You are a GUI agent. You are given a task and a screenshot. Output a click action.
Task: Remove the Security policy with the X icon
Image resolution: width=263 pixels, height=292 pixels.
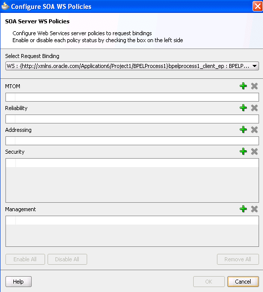point(254,151)
